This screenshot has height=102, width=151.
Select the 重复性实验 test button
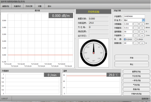(x=136, y=71)
